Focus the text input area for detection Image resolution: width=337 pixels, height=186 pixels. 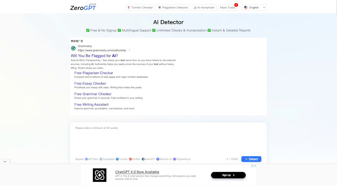point(168,139)
